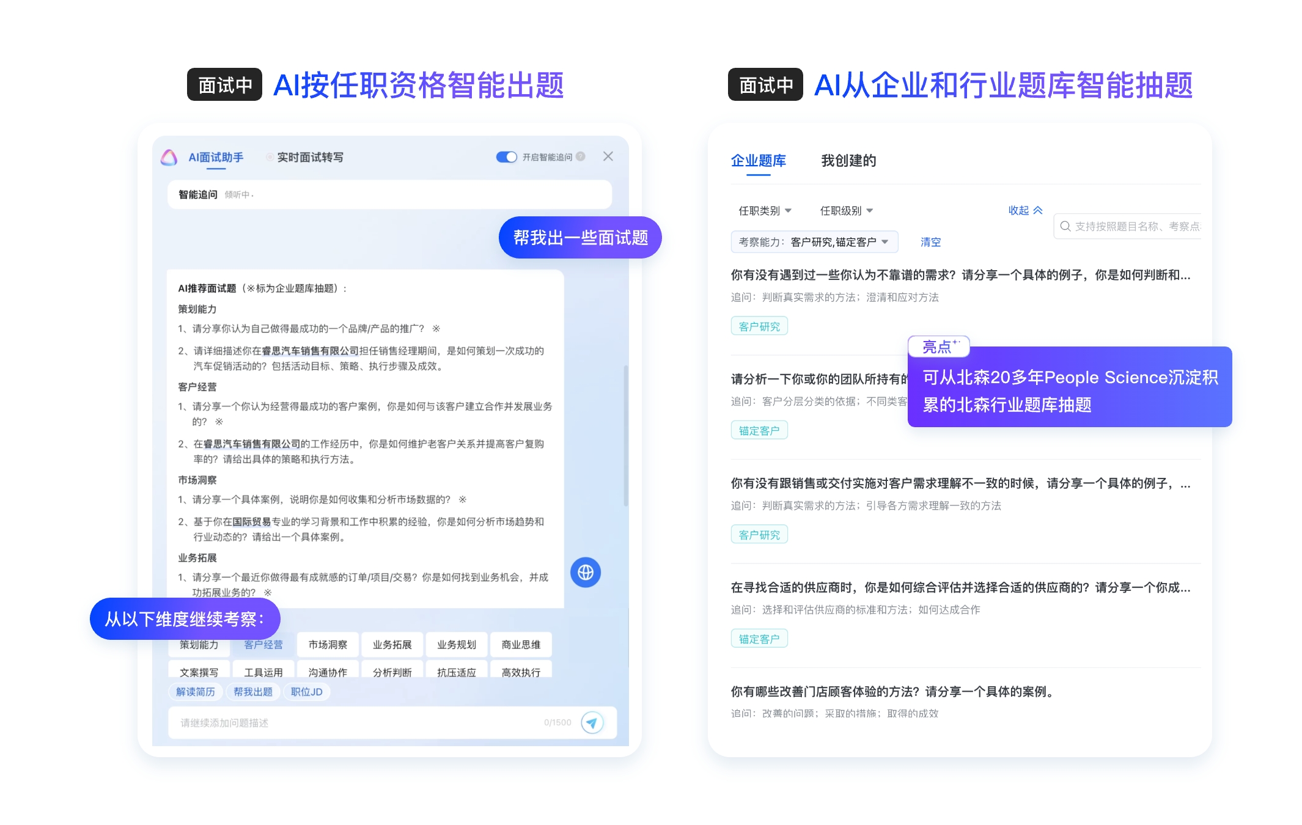Click the paper plane send icon
This screenshot has width=1302, height=825.
[592, 722]
